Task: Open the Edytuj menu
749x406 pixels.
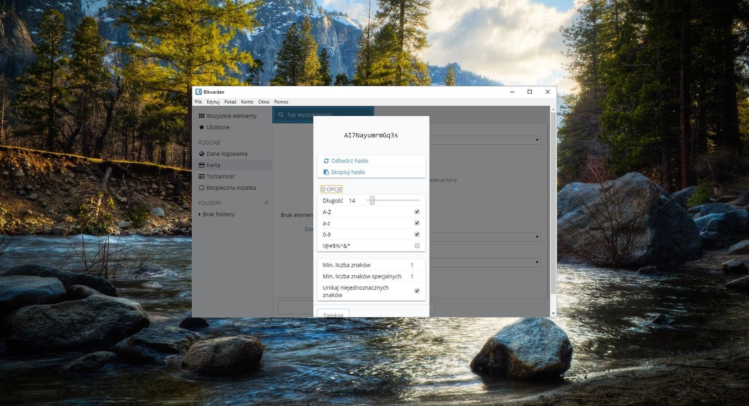Action: (x=213, y=102)
